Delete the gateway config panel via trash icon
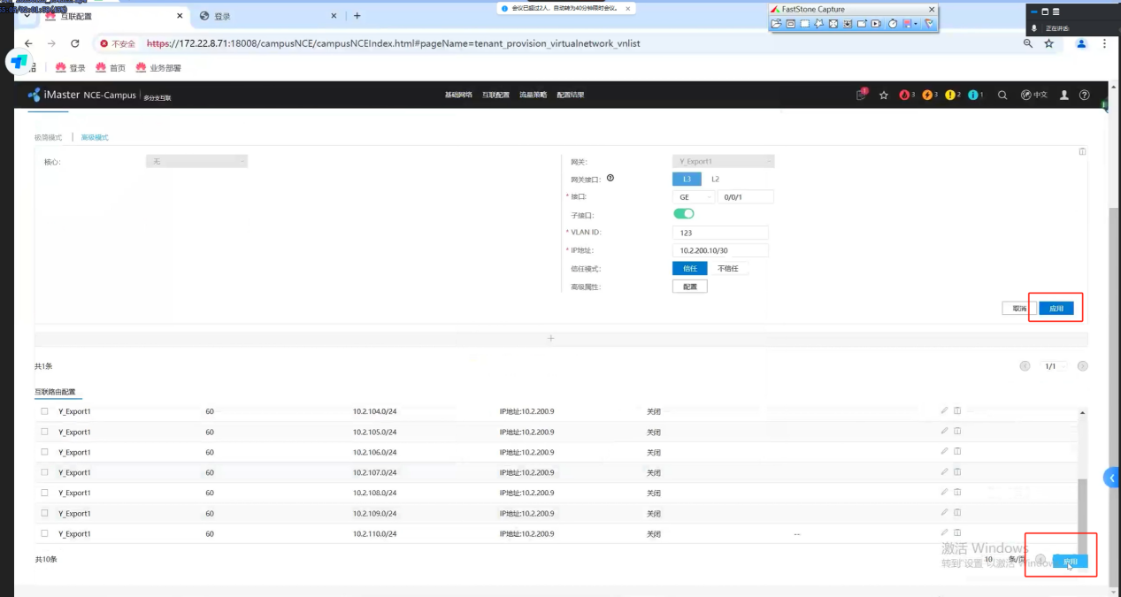The image size is (1121, 597). (x=1082, y=151)
